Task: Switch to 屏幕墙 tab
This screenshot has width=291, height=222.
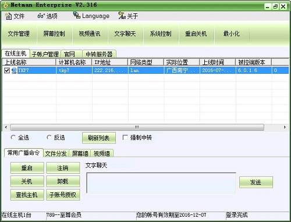Action: click(x=80, y=153)
